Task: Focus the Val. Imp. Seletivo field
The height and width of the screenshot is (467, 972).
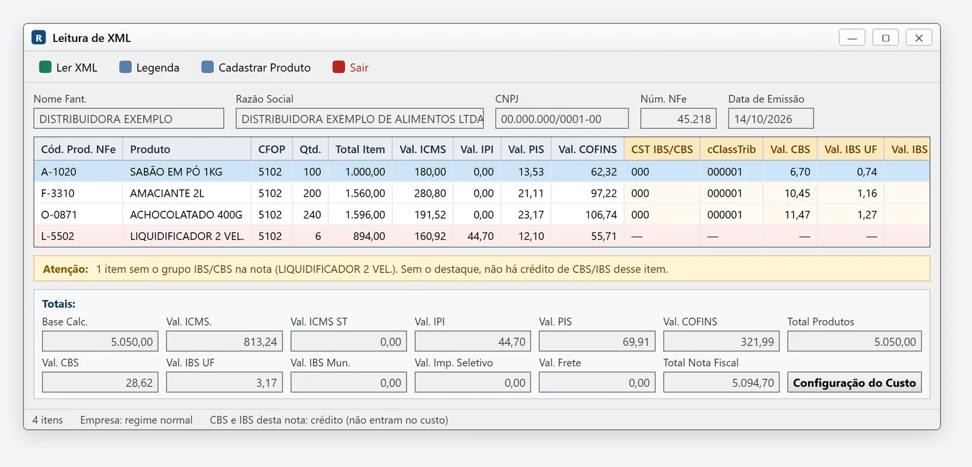Action: coord(473,383)
